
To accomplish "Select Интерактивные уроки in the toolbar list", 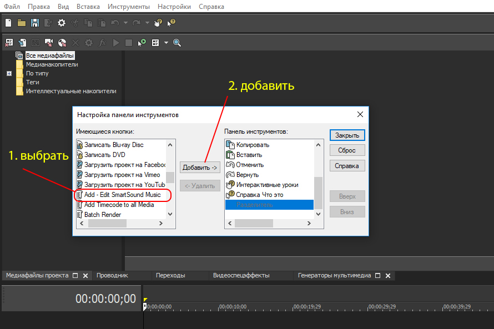I will (269, 185).
